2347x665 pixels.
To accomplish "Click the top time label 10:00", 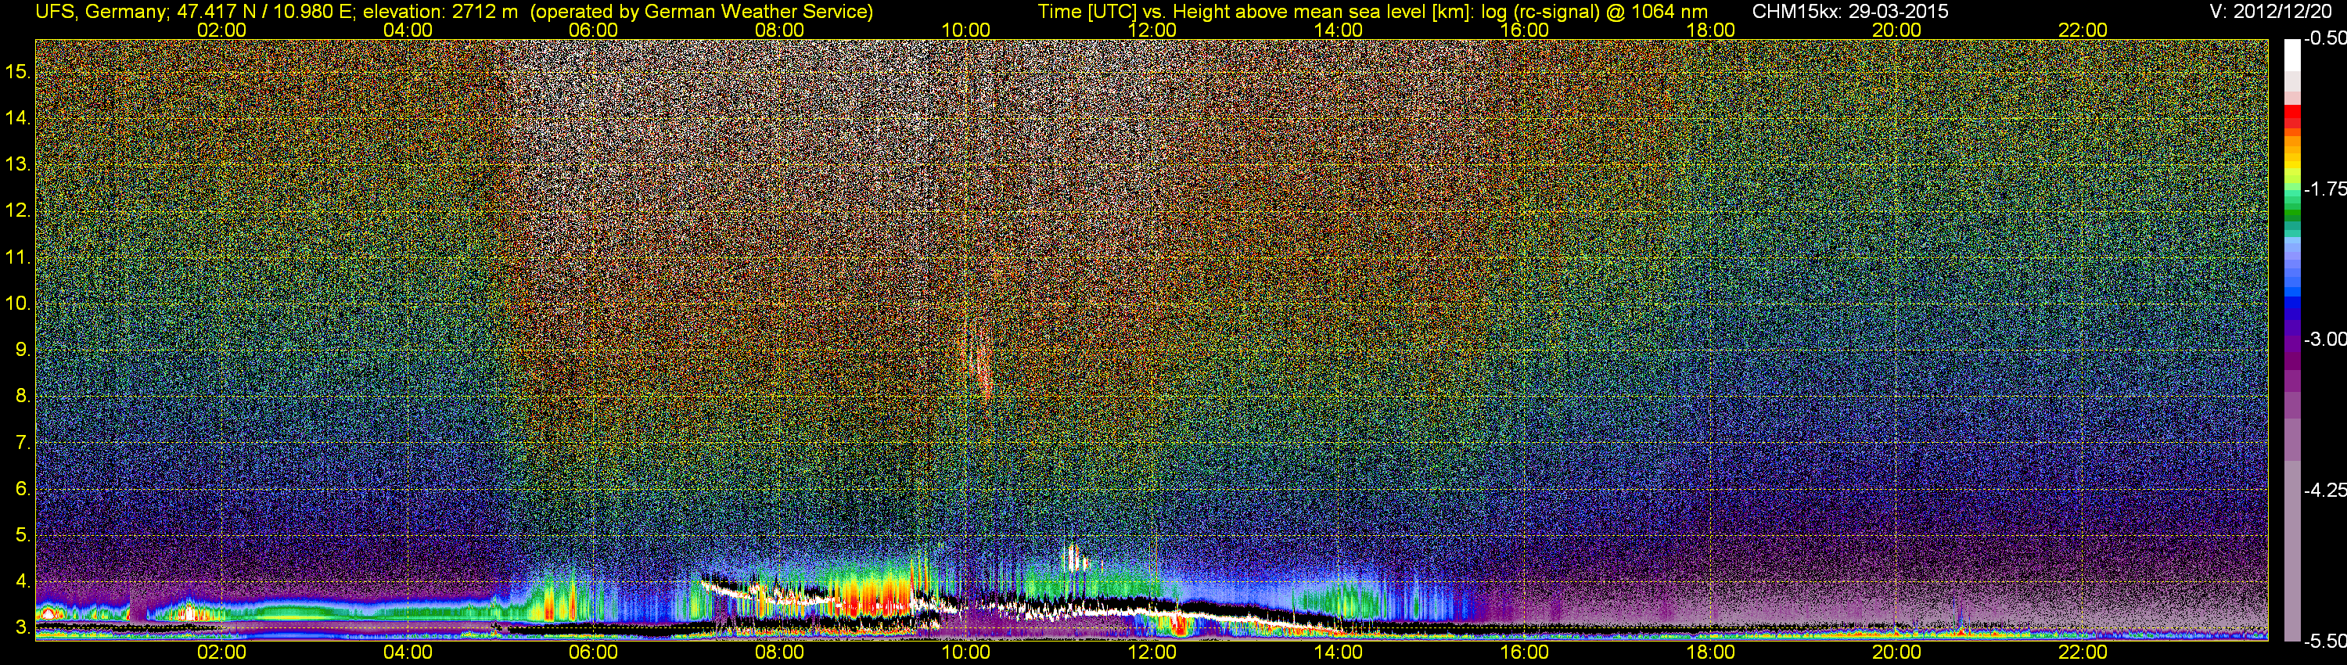I will (x=965, y=30).
